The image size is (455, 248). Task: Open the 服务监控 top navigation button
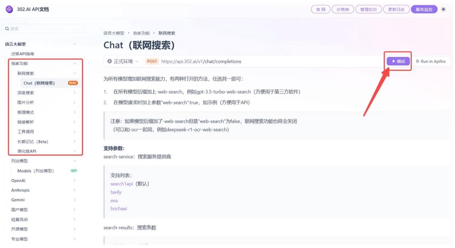click(x=424, y=9)
